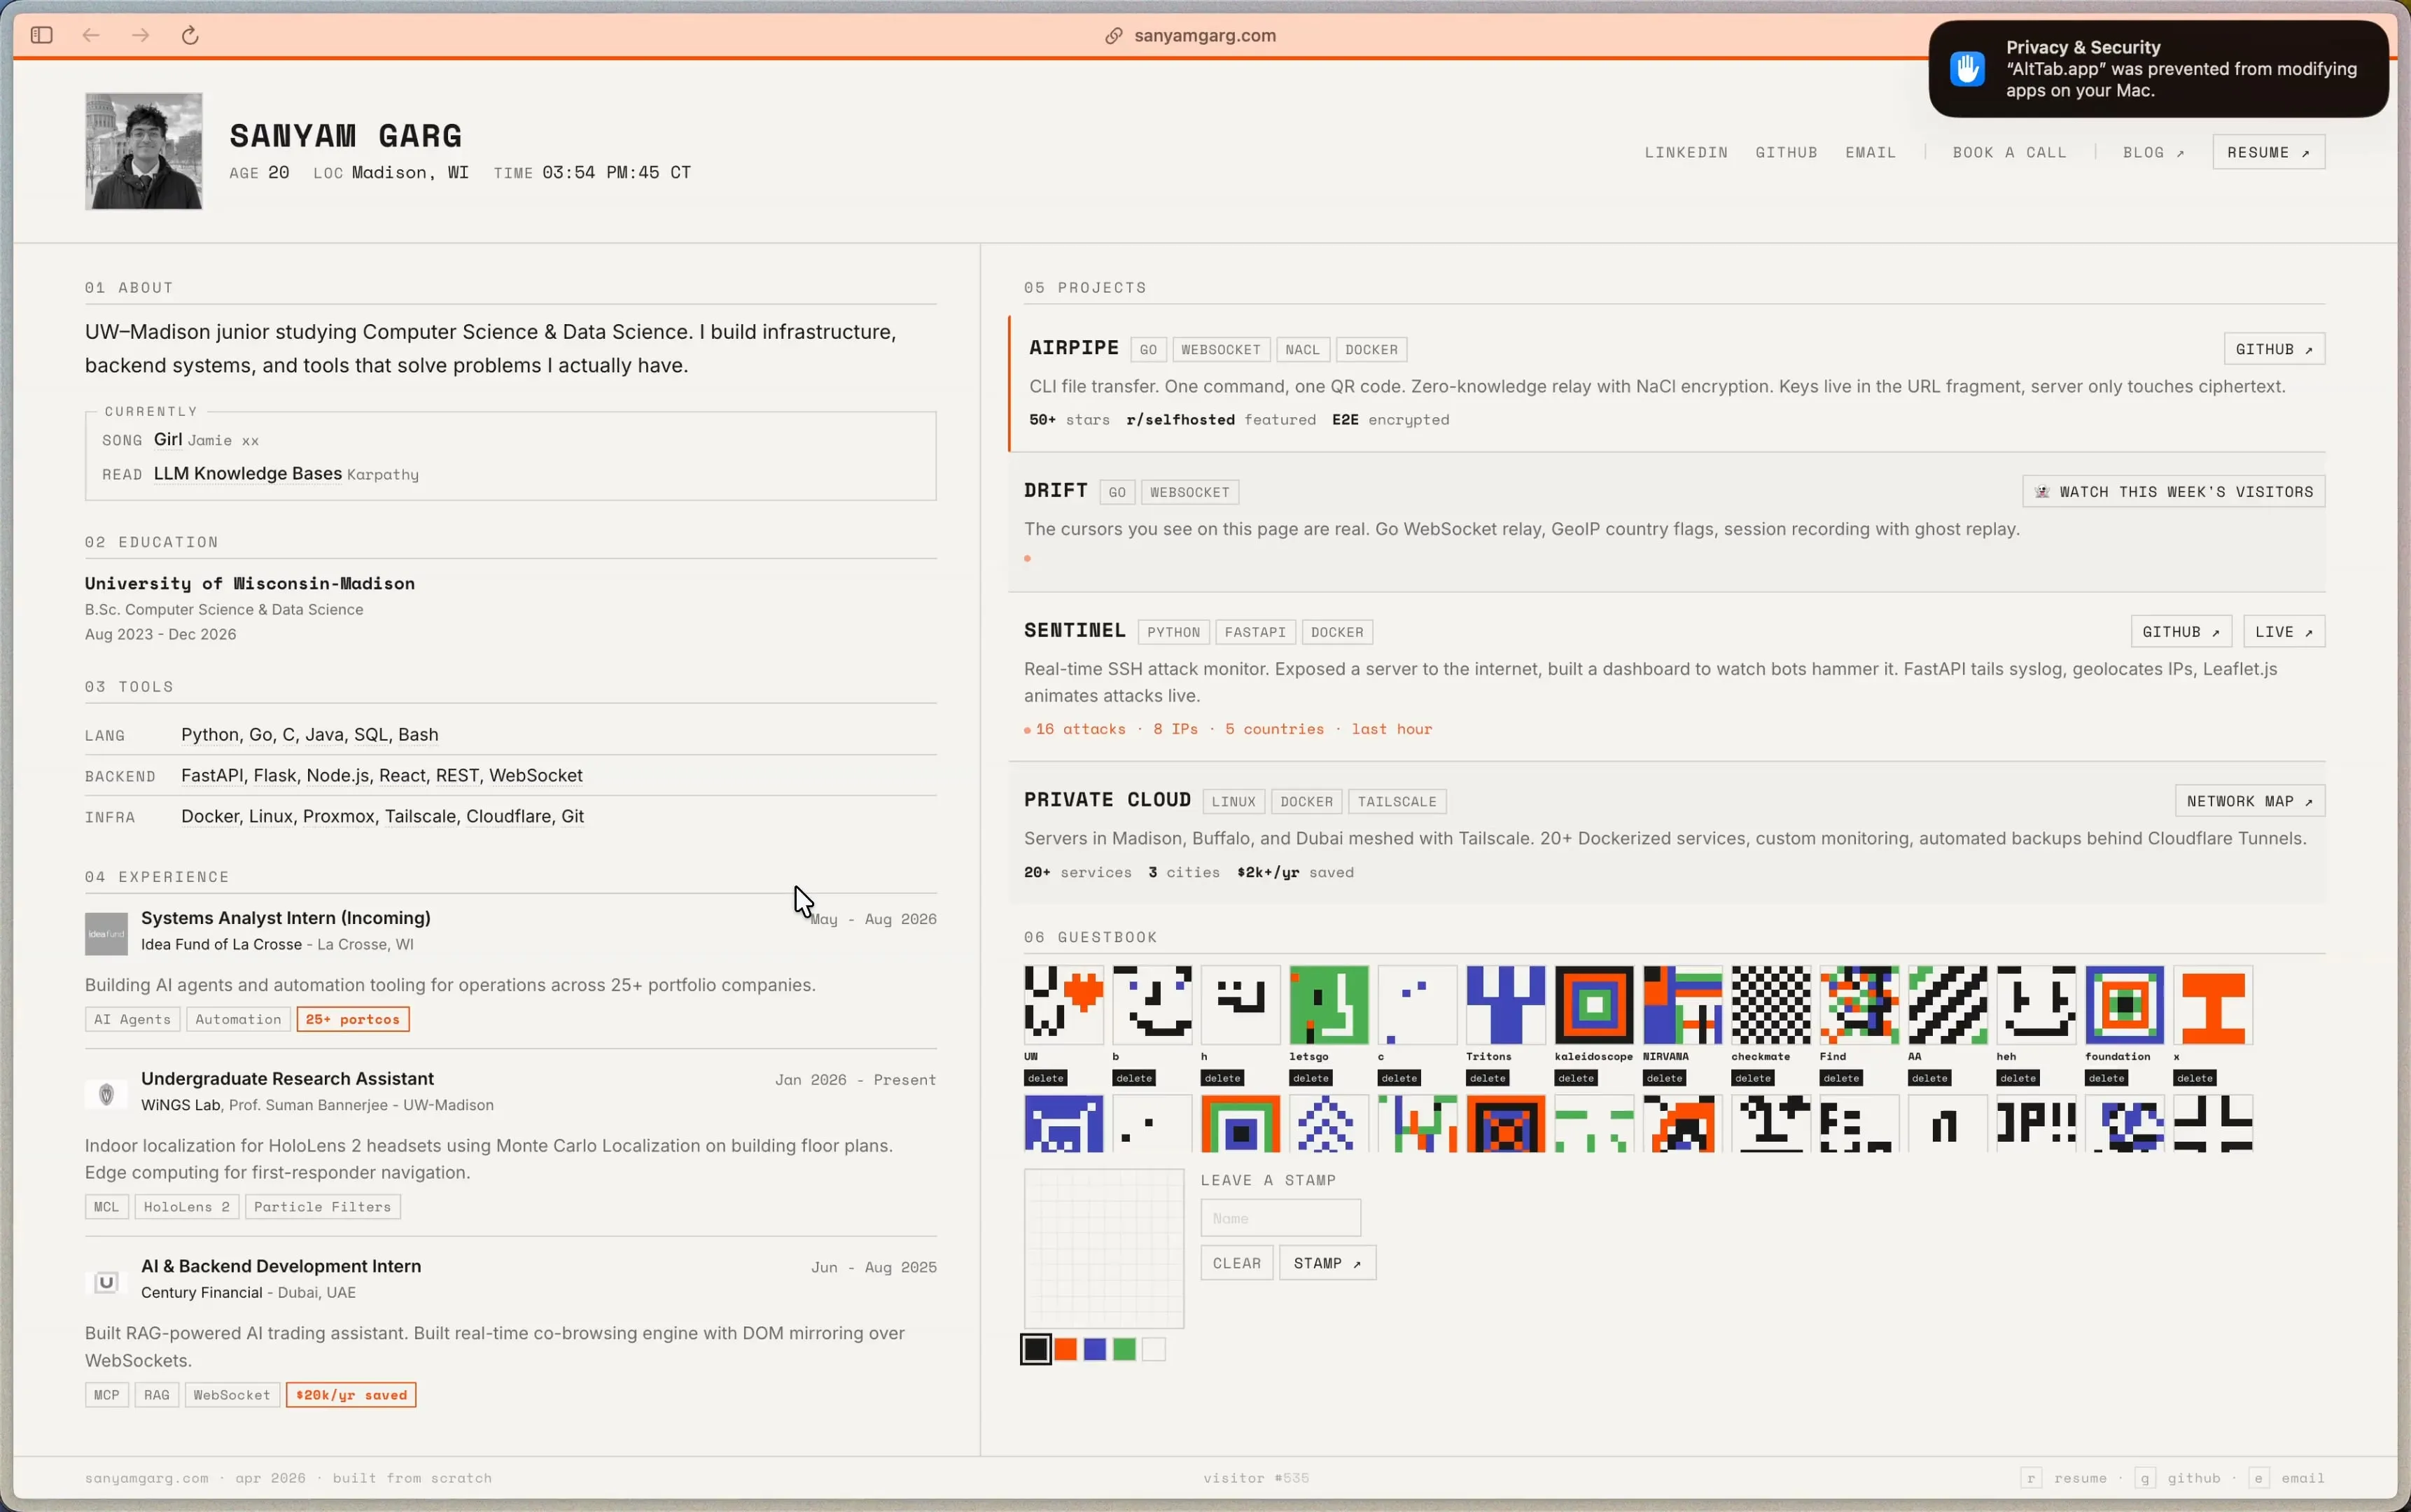Pick the orange color swatch
This screenshot has height=1512, width=2411.
click(x=1066, y=1349)
